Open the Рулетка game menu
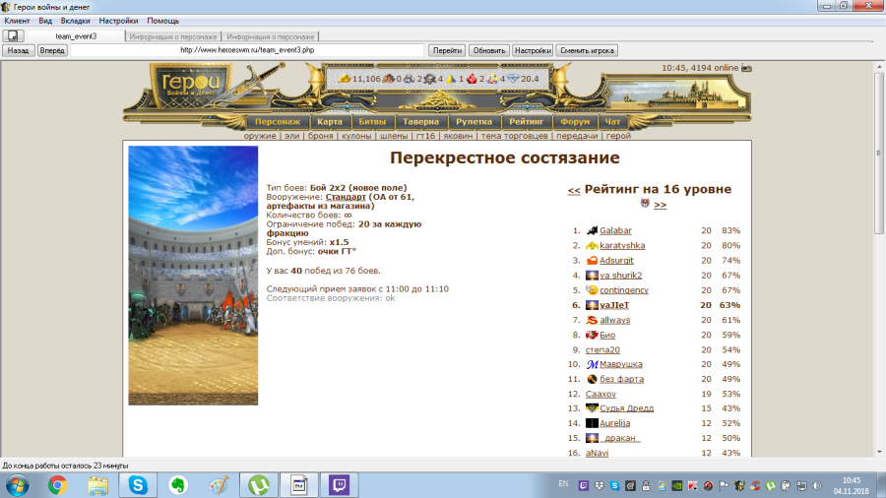 [x=474, y=121]
